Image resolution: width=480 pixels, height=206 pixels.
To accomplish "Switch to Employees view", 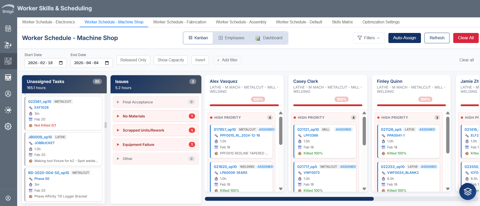I will 231,38.
